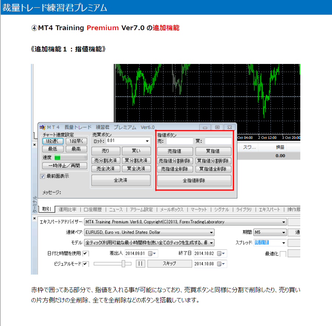Click the 売 limit price input field
The width and height of the screenshot is (332, 326).
(x=179, y=141)
